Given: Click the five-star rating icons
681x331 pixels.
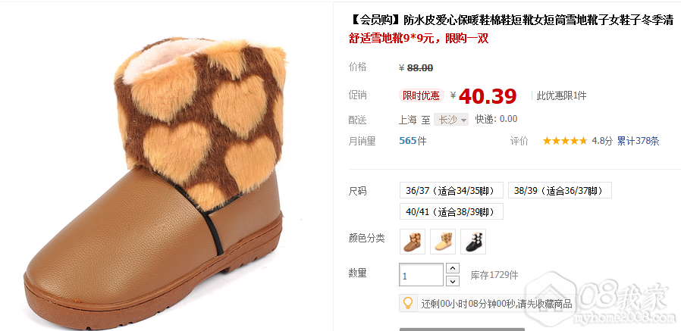Looking at the screenshot, I should tap(565, 141).
